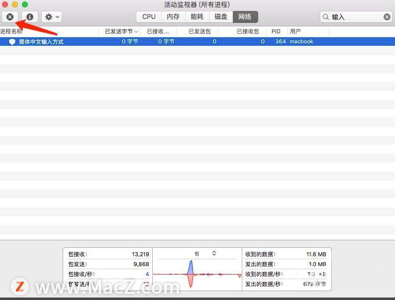Clear the search field with its X button
This screenshot has width=395, height=300.
coord(387,17)
